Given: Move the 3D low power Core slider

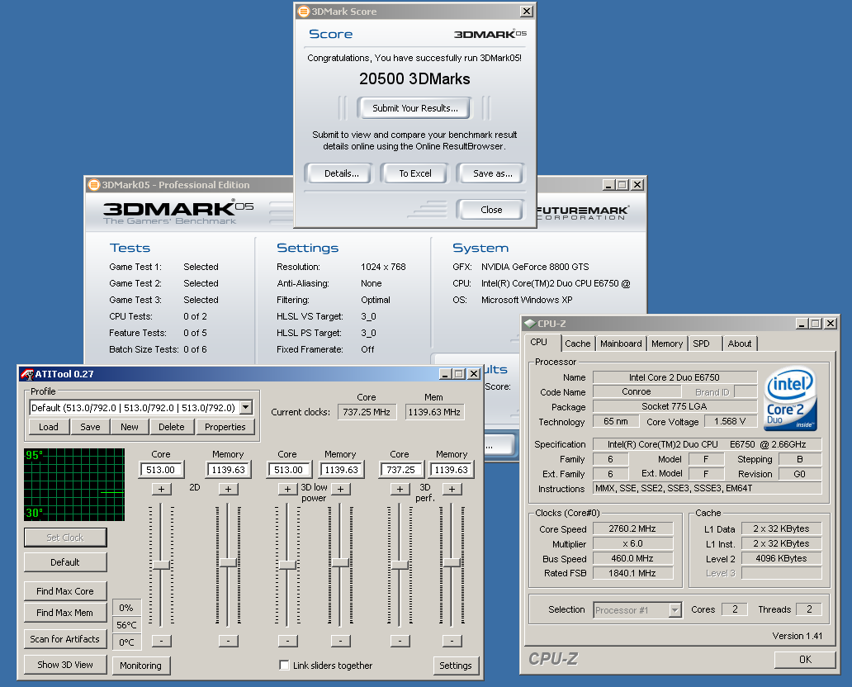Looking at the screenshot, I should pyautogui.click(x=287, y=565).
